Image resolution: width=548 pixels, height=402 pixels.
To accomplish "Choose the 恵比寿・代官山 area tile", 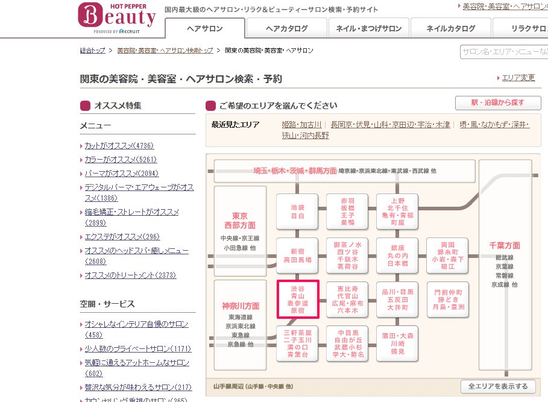I will click(x=347, y=300).
